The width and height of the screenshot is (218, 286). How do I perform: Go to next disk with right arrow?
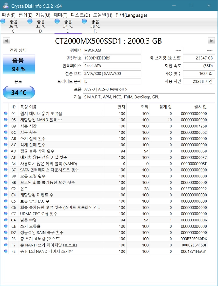(x=211, y=41)
